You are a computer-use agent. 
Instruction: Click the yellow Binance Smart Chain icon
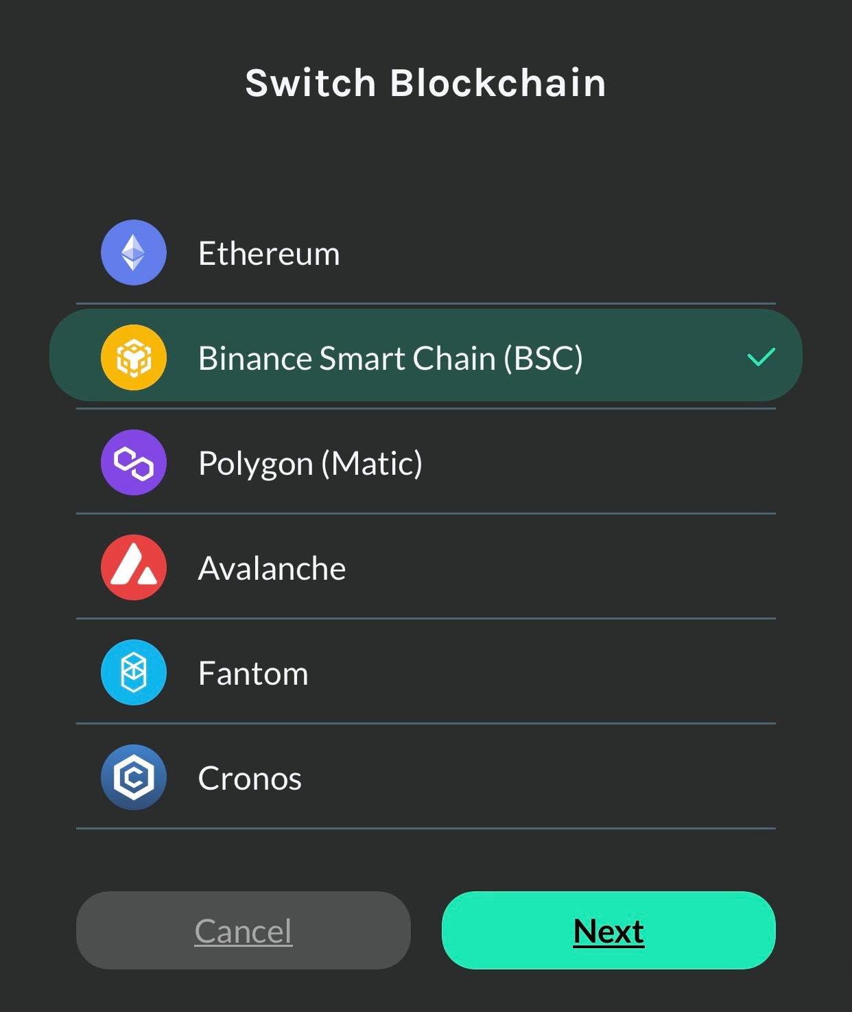134,357
